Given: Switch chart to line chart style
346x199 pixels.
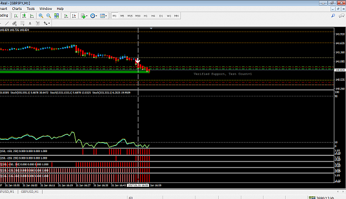Looking at the screenshot, I should tap(32, 15).
